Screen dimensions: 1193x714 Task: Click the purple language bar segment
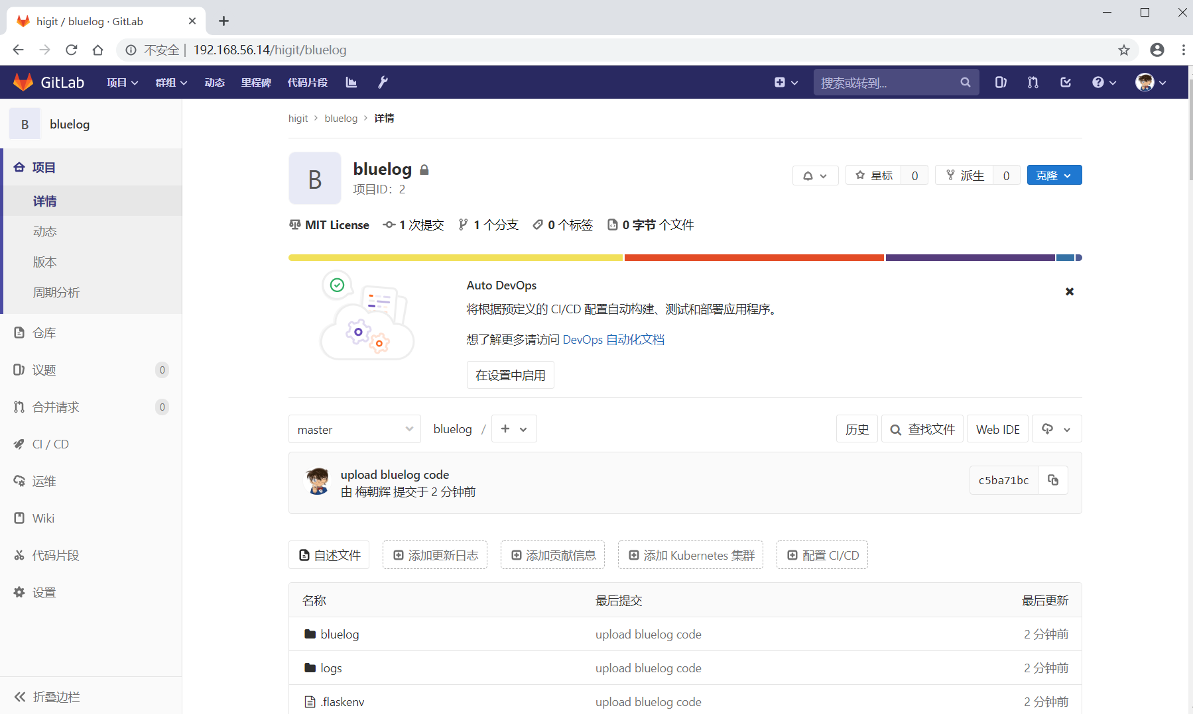coord(970,258)
